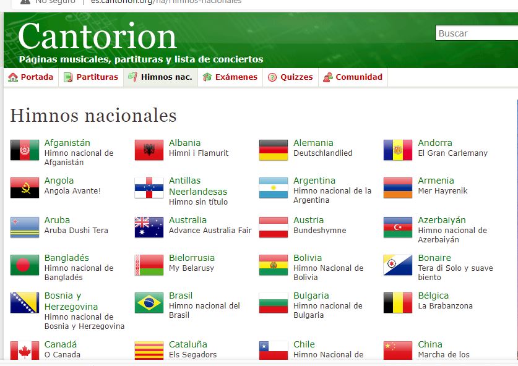Click the Bélgica flag icon
The height and width of the screenshot is (366, 518).
point(398,303)
